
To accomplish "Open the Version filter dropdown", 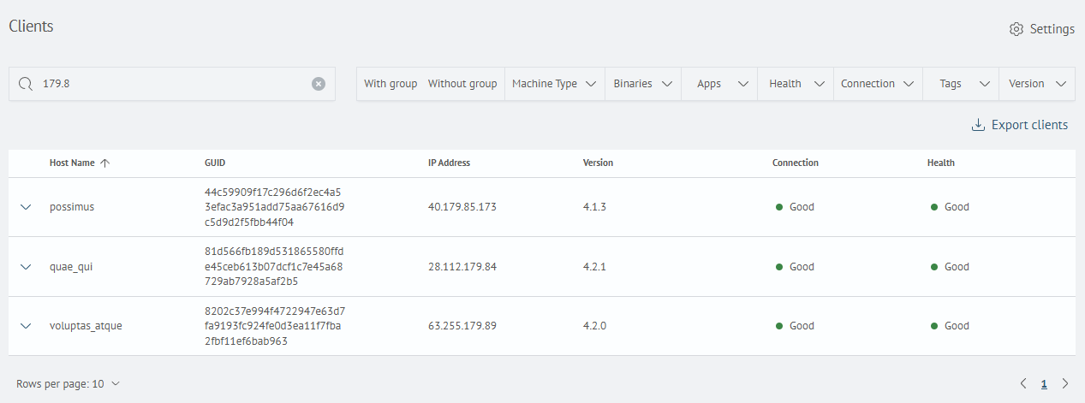I will 1038,84.
